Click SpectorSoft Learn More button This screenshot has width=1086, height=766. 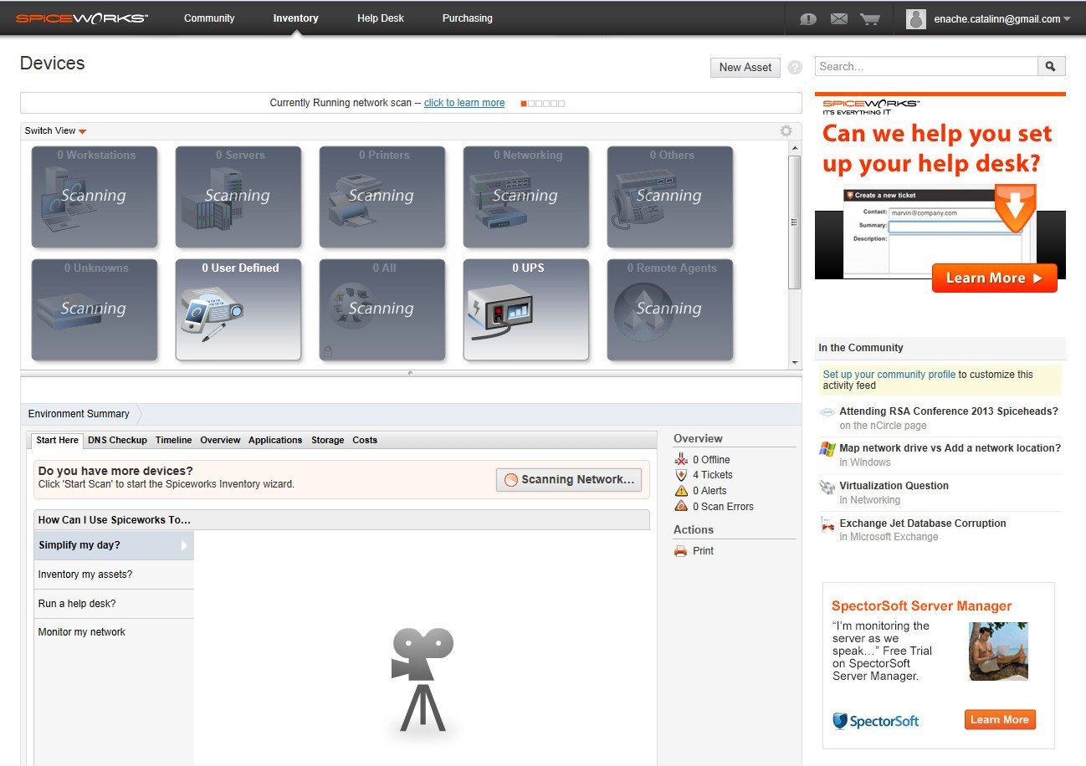(1000, 720)
